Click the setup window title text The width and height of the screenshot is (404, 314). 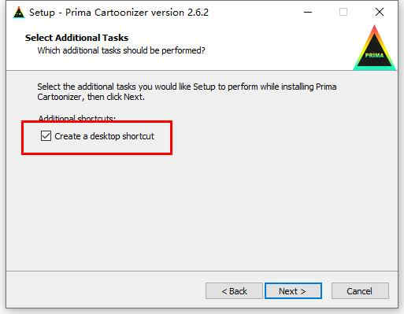[x=119, y=13]
